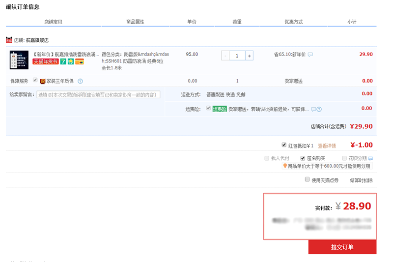This screenshot has width=393, height=262.
Task: Click the 结算时扣除 text
Action: [361, 180]
